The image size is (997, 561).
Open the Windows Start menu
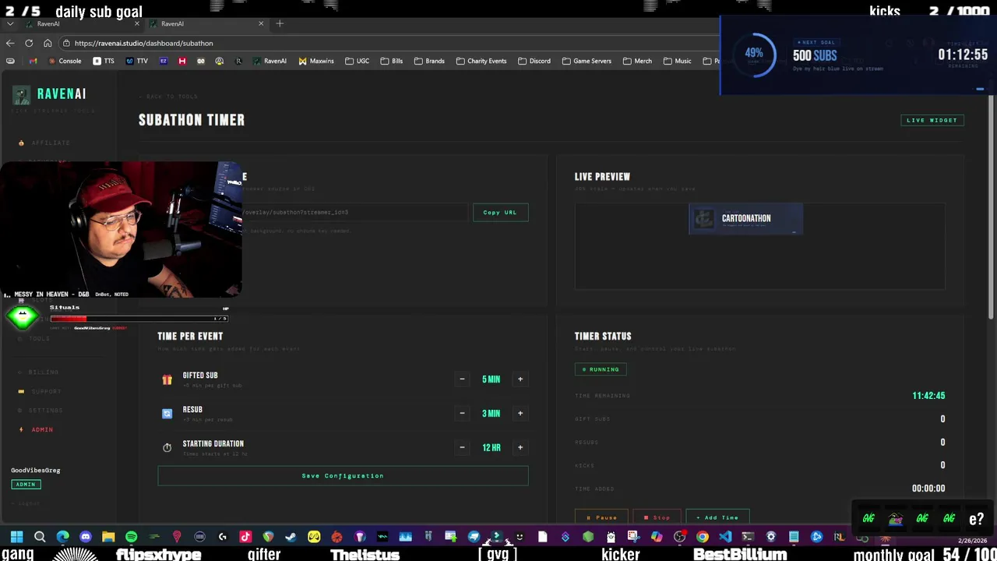coord(16,537)
